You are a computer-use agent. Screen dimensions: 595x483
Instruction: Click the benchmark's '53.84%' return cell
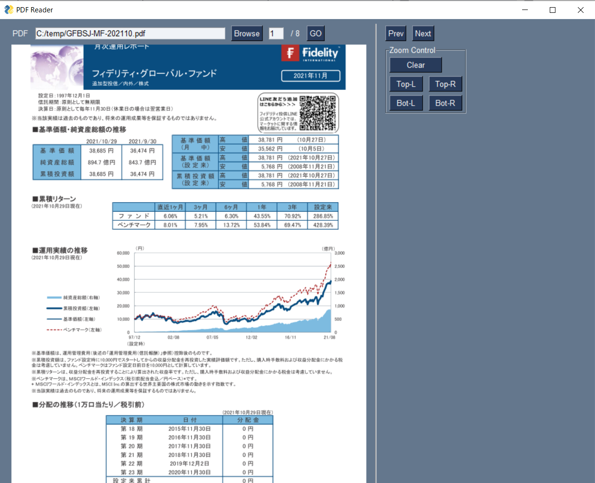click(262, 225)
